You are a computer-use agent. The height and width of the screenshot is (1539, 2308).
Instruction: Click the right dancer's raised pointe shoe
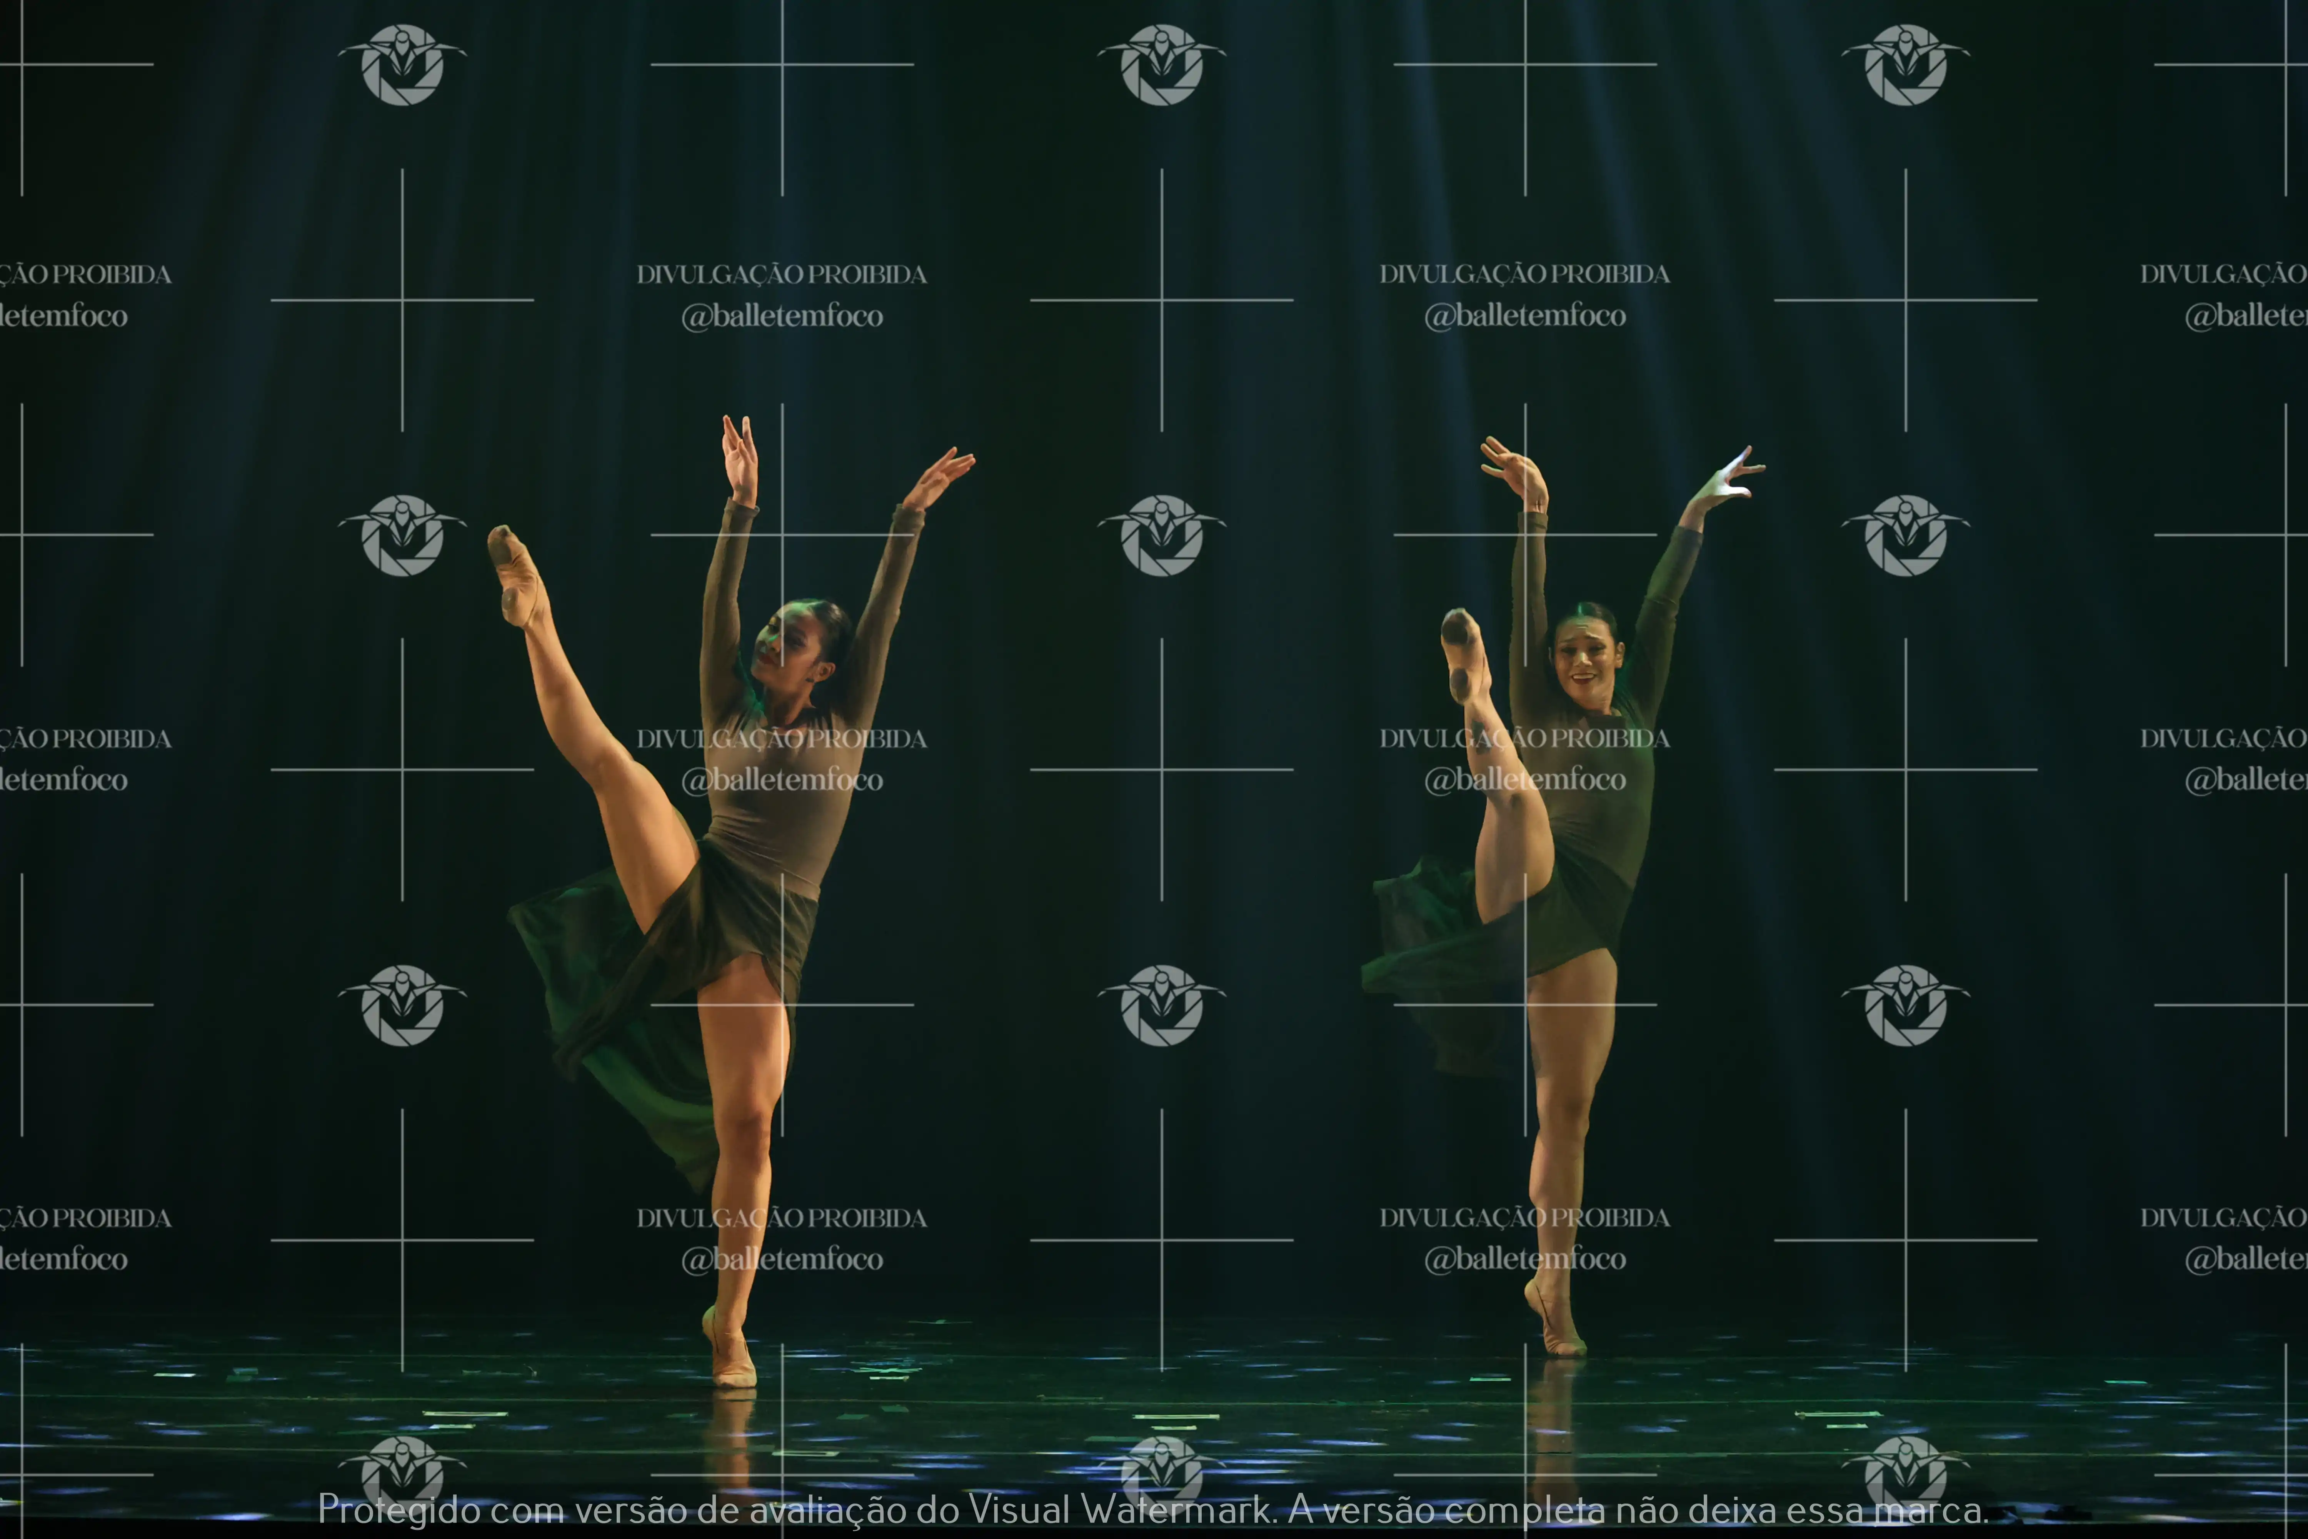(x=1464, y=653)
